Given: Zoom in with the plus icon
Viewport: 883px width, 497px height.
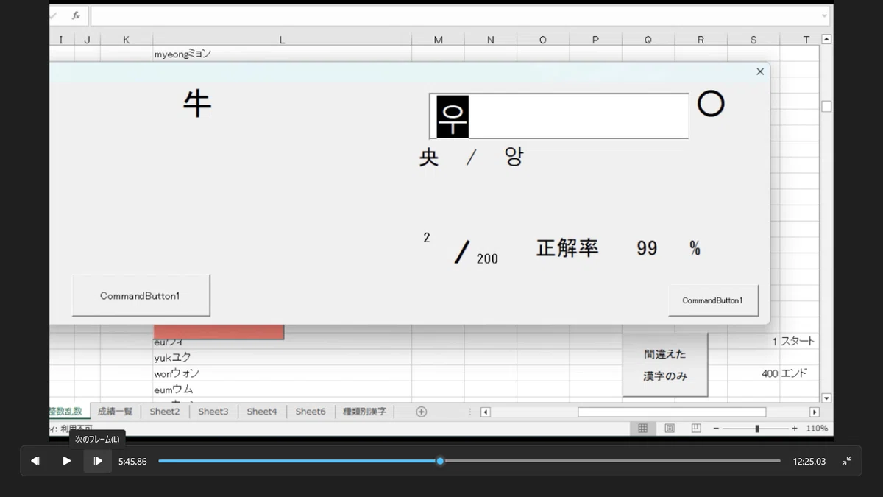Looking at the screenshot, I should [795, 428].
